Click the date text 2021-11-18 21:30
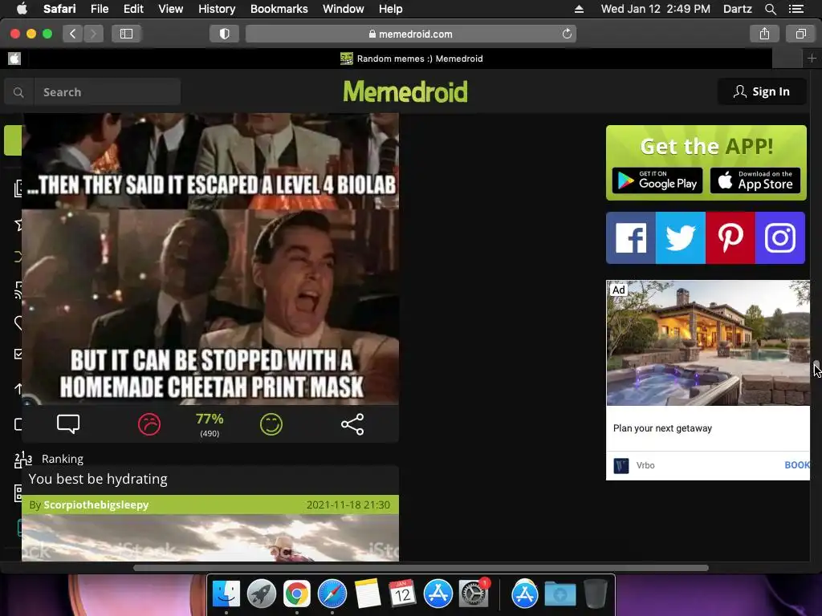The width and height of the screenshot is (822, 616). tap(348, 505)
